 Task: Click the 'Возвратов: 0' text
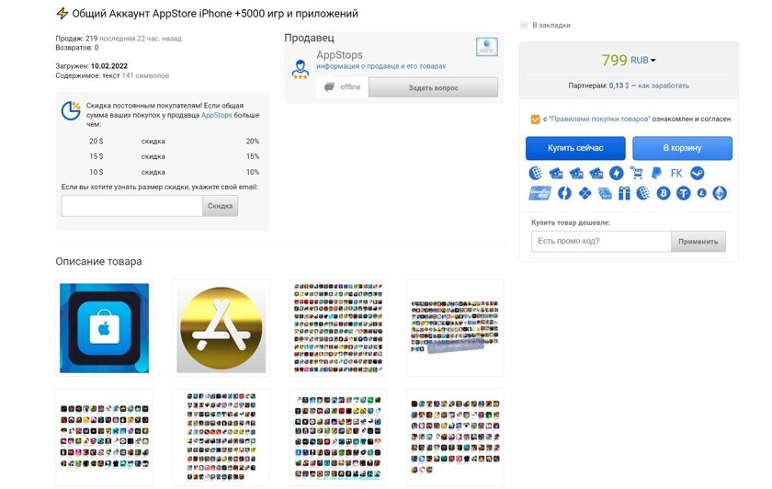pos(77,47)
